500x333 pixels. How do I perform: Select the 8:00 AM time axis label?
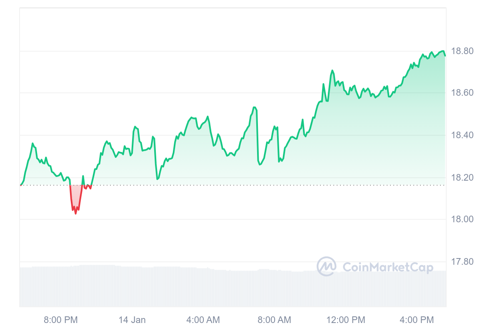click(274, 320)
